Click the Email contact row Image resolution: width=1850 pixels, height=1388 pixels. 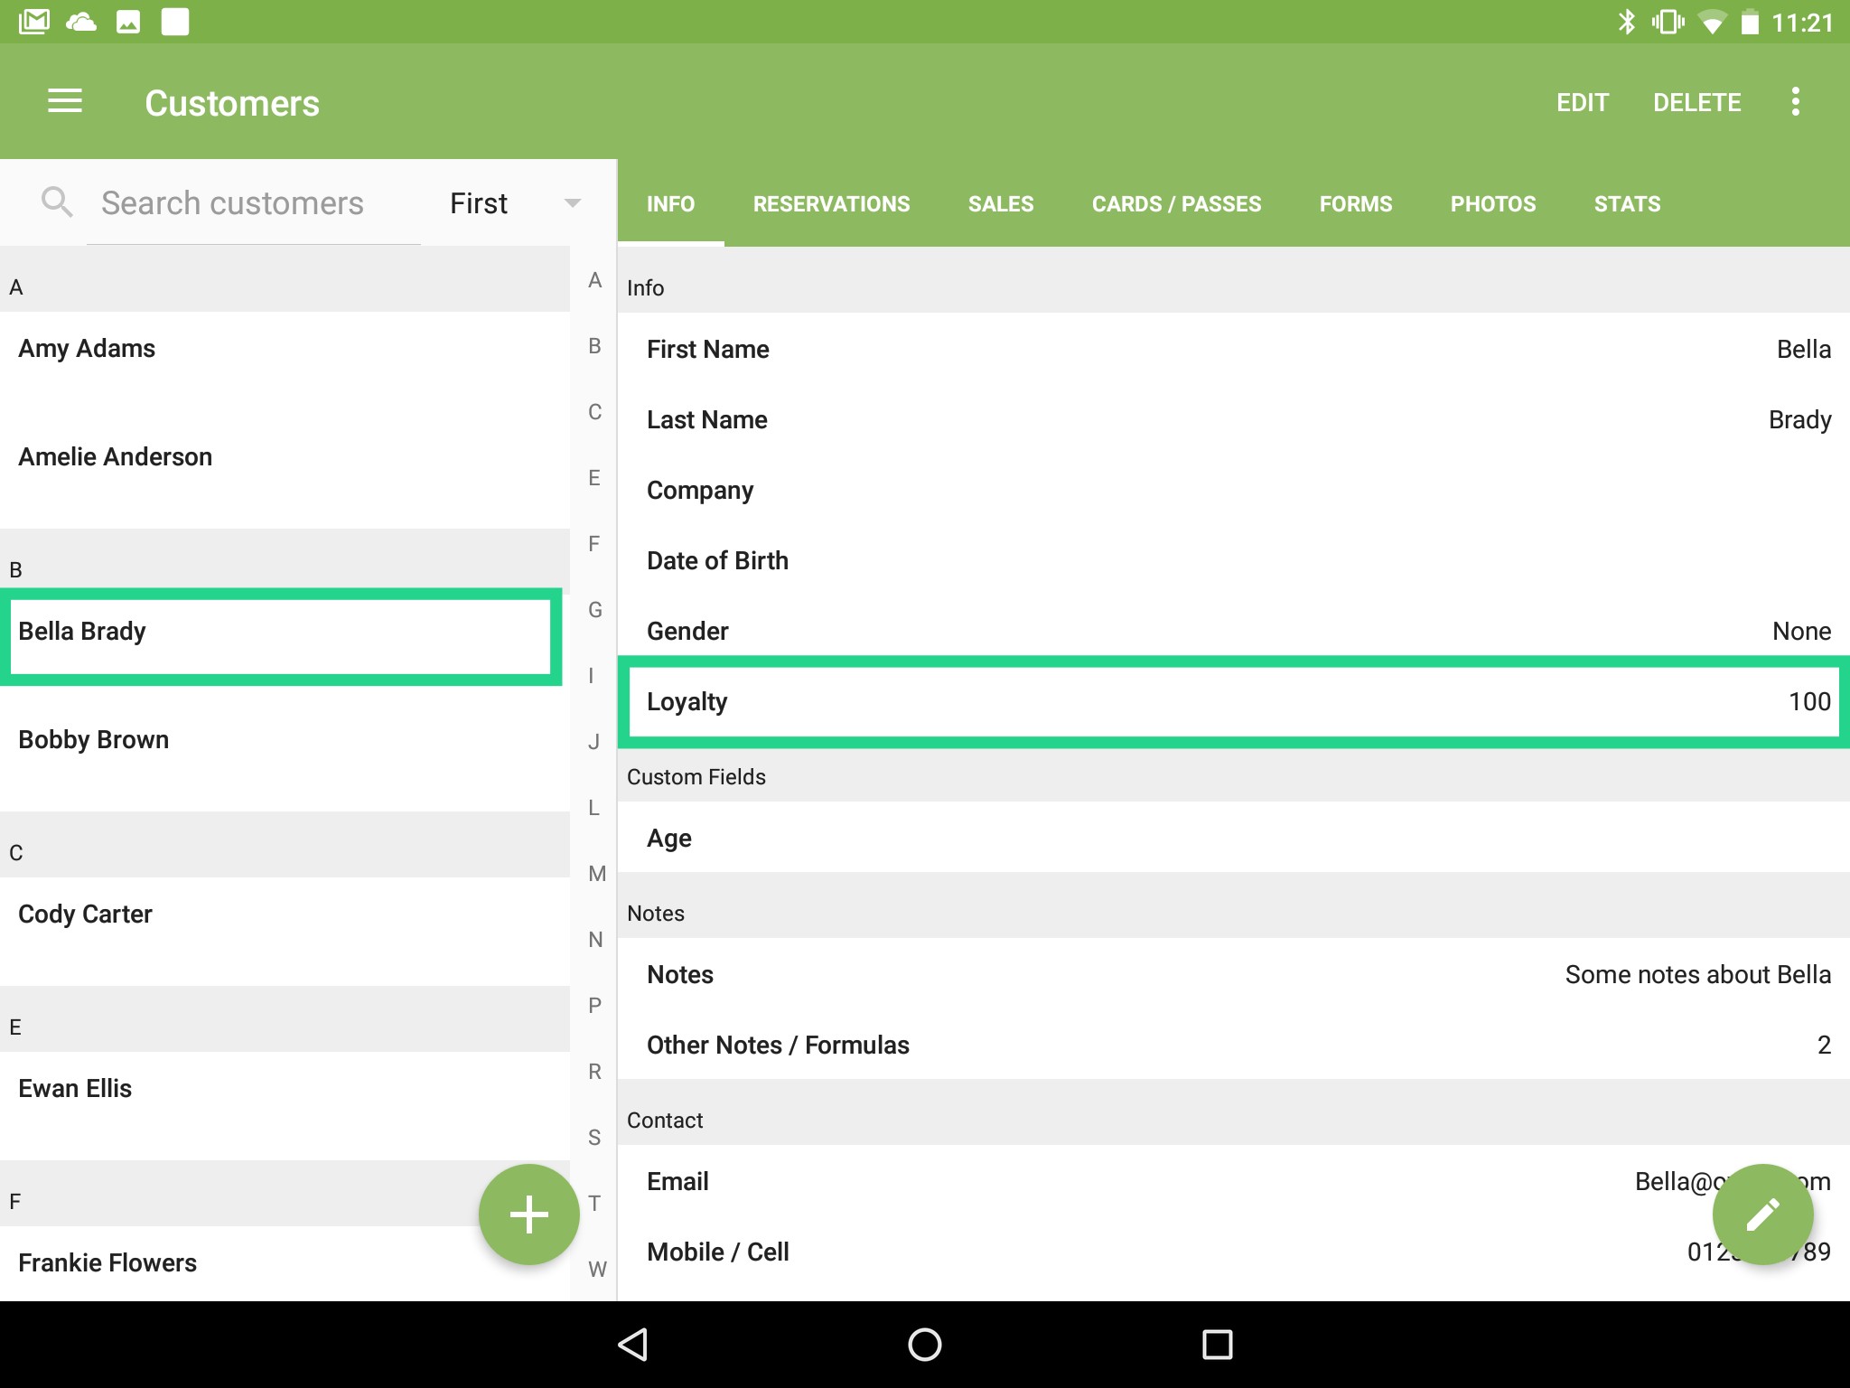1234,1181
